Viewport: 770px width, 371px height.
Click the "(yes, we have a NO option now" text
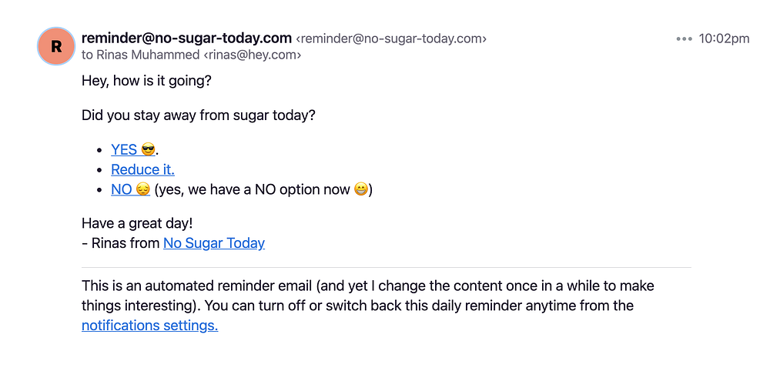pyautogui.click(x=252, y=189)
